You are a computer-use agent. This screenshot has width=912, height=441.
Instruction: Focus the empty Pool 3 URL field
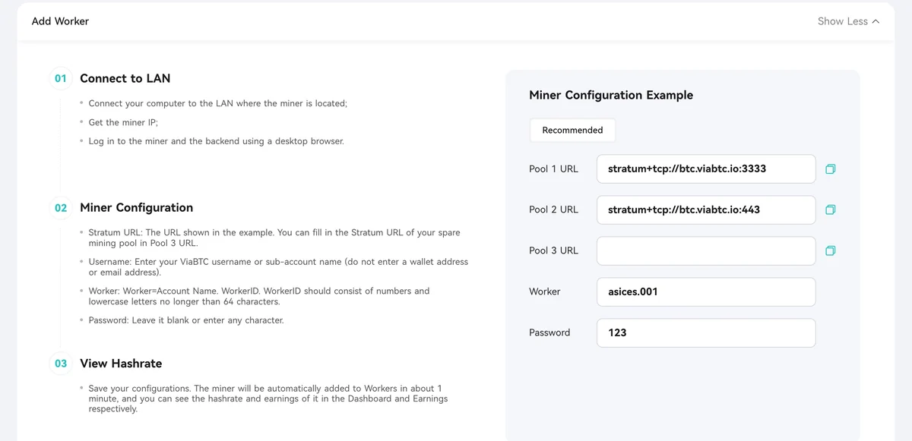point(706,250)
